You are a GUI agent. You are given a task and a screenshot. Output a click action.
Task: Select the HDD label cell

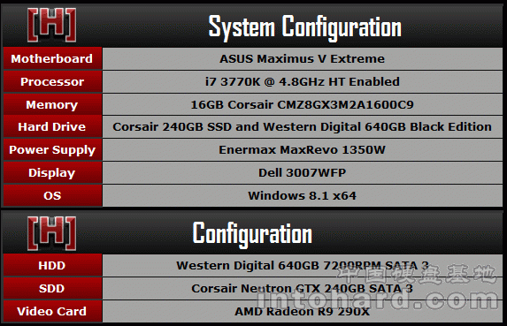[x=53, y=265]
